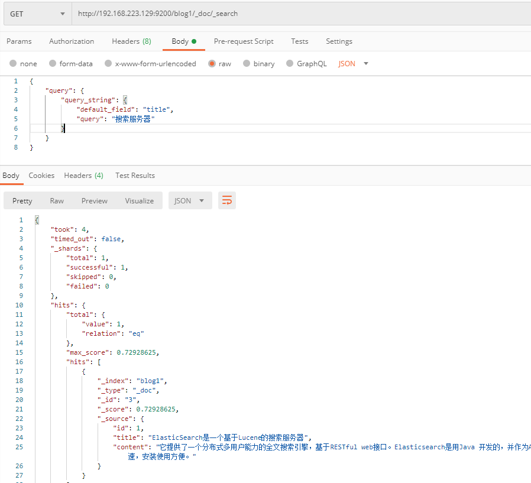Click the "_id" "3" value
The width and height of the screenshot is (531, 483).
tap(131, 400)
